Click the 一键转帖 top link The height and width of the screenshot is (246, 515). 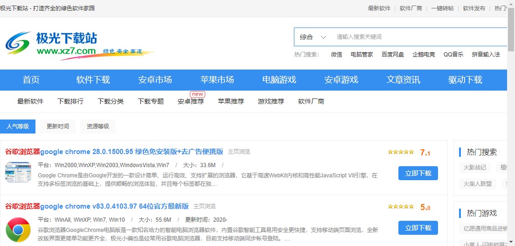442,8
